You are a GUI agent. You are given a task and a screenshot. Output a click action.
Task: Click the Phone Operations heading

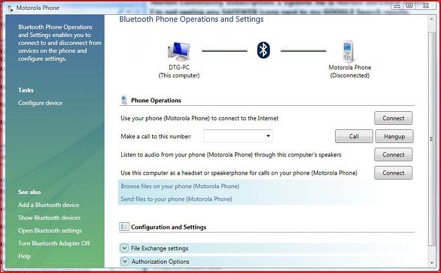click(156, 101)
